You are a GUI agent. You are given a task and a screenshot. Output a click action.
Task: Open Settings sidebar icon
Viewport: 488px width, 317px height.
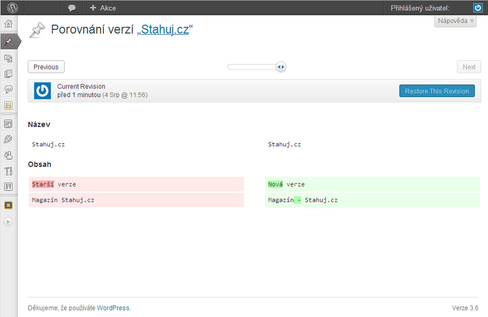click(x=9, y=187)
